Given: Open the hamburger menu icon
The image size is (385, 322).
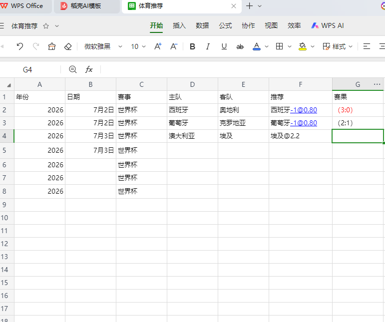Looking at the screenshot, I should (x=2, y=26).
